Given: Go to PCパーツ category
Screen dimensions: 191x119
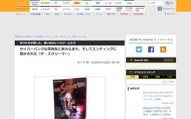Looking at the screenshot, I should (21, 14).
